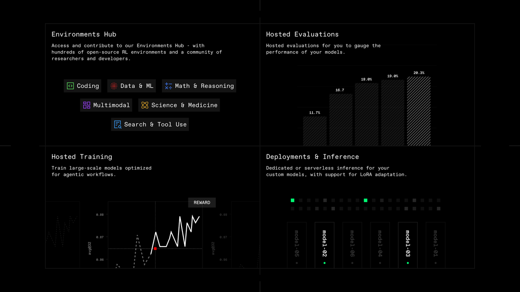Viewport: 520px width, 292px height.
Task: Click the red Data & ML dot-grid icon
Action: coord(114,86)
